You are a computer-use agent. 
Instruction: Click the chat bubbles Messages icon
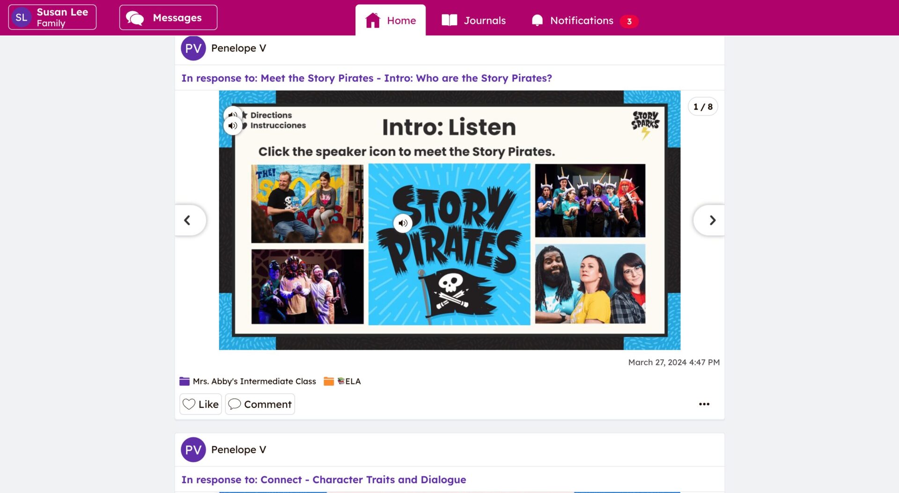point(135,18)
